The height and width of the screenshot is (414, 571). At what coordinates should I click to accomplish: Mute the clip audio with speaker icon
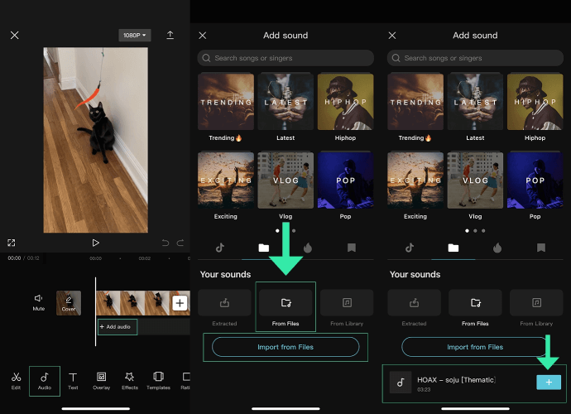coord(39,302)
